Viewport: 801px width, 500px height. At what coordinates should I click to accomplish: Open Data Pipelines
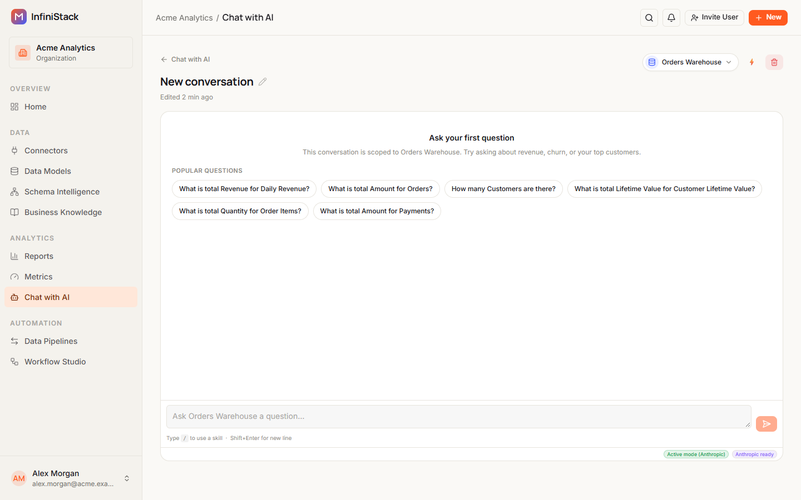(x=71, y=341)
